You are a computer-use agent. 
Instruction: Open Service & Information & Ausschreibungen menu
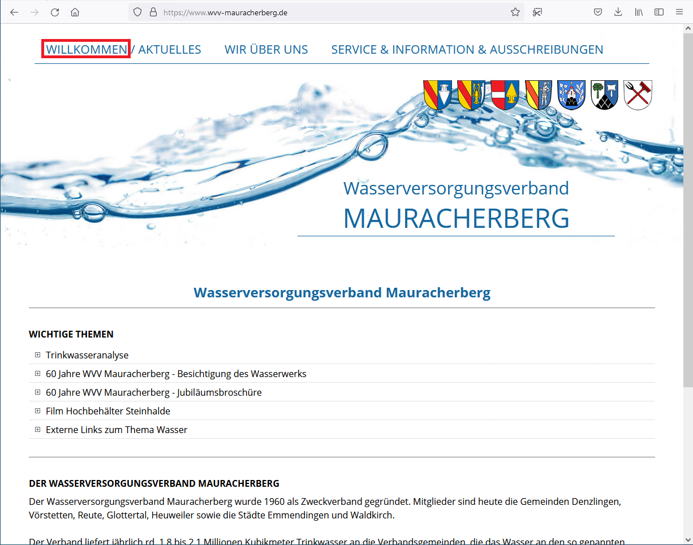point(467,50)
